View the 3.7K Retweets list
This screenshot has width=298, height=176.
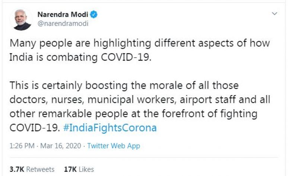(x=32, y=169)
